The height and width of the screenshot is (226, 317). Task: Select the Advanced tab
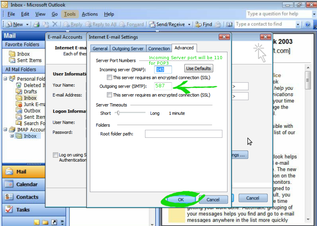[184, 48]
